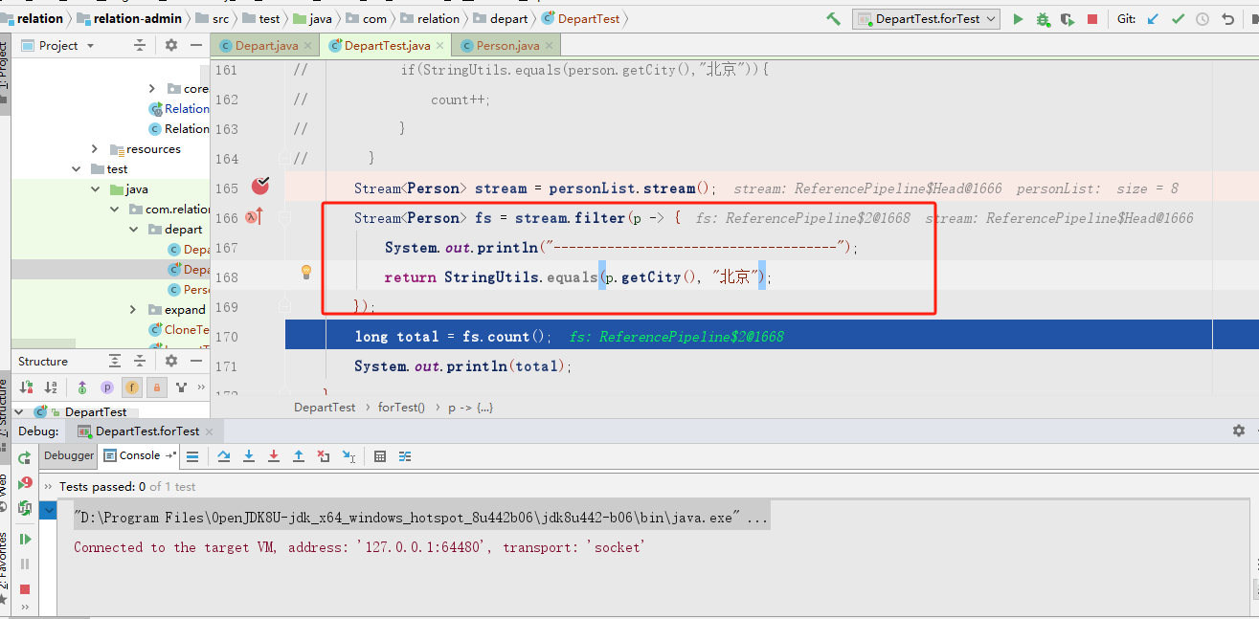This screenshot has width=1259, height=619.
Task: Collapse the depart package node
Action: tap(134, 229)
